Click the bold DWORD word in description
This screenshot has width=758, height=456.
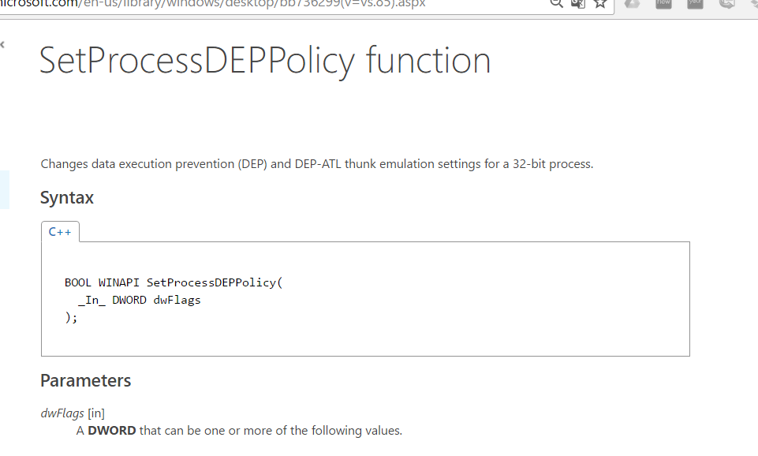(x=111, y=431)
